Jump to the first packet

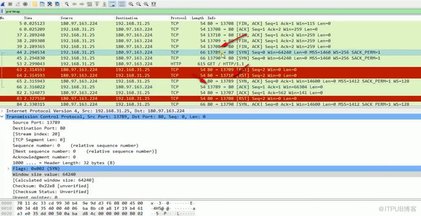(x=97, y=4)
